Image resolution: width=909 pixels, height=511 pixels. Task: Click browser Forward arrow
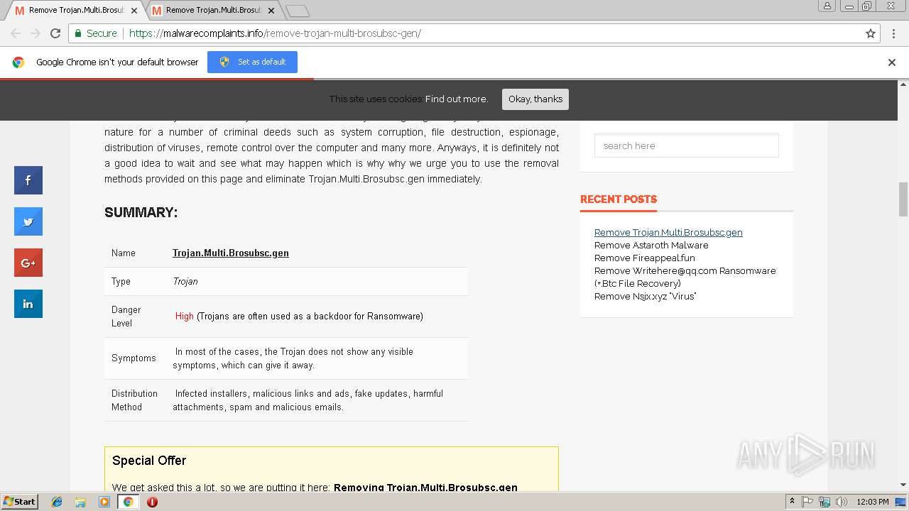click(x=36, y=33)
